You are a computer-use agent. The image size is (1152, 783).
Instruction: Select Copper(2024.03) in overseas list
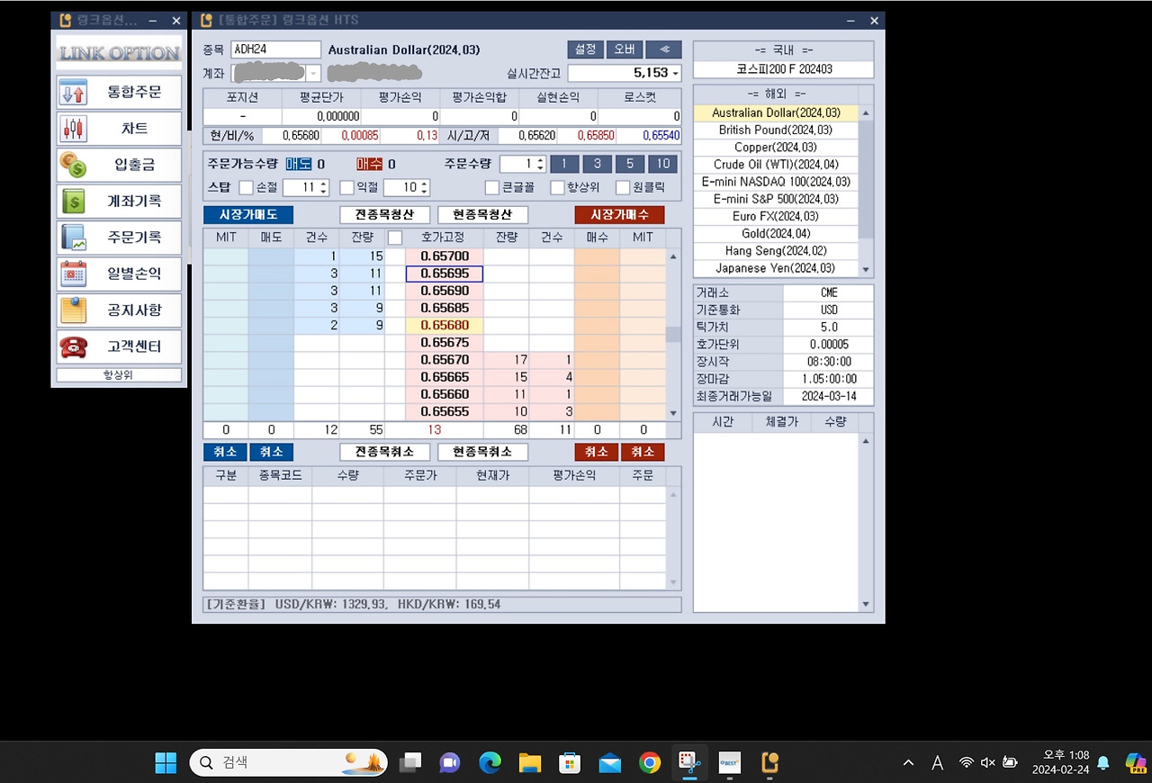coord(776,148)
